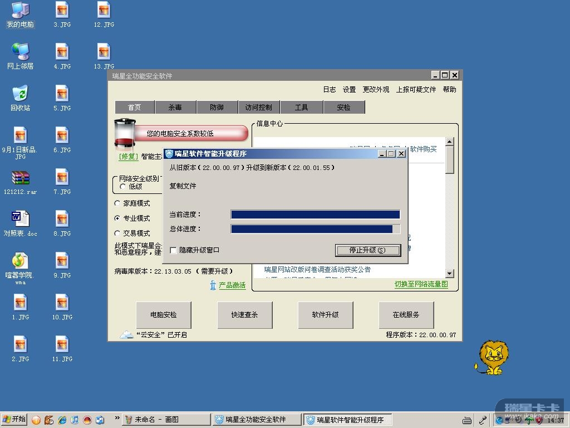This screenshot has width=570, height=428.
Task: Click the 总体进度 progress bar
Action: pos(316,229)
